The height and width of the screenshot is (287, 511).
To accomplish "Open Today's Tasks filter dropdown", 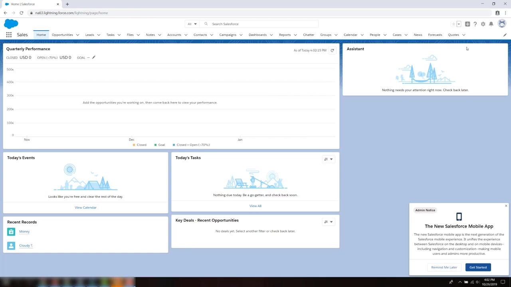I will 329,159.
